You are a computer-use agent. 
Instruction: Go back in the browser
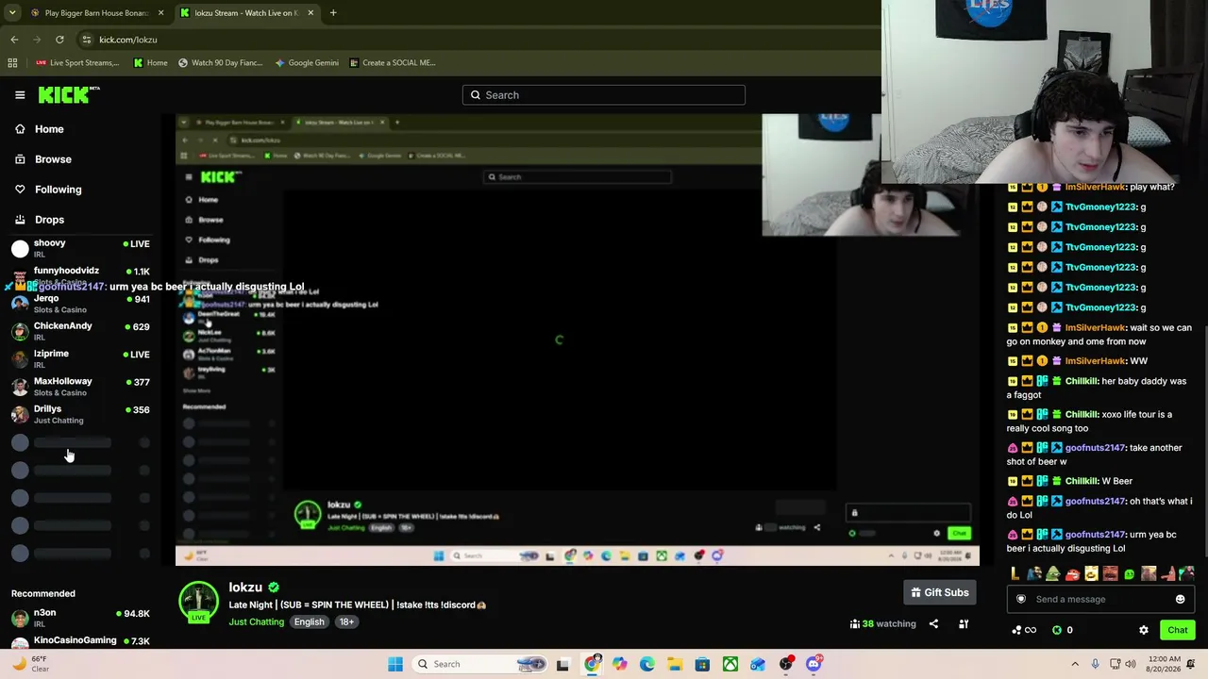coord(14,40)
